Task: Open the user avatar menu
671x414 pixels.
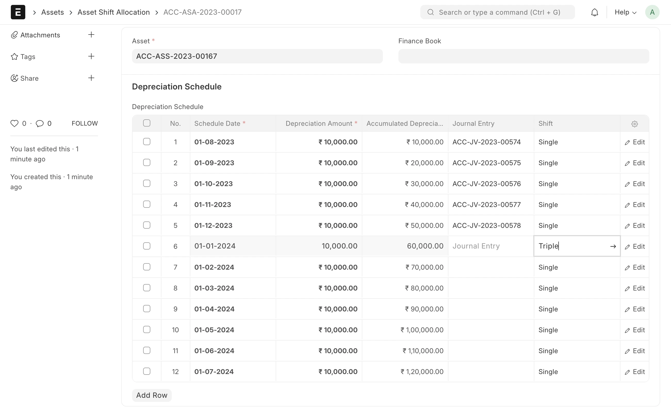Action: 652,12
